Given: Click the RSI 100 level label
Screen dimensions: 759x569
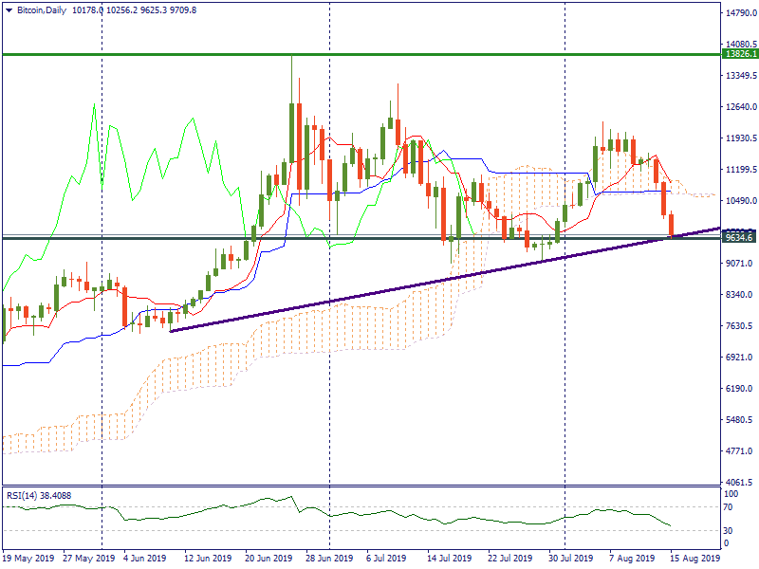Looking at the screenshot, I should pyautogui.click(x=731, y=494).
